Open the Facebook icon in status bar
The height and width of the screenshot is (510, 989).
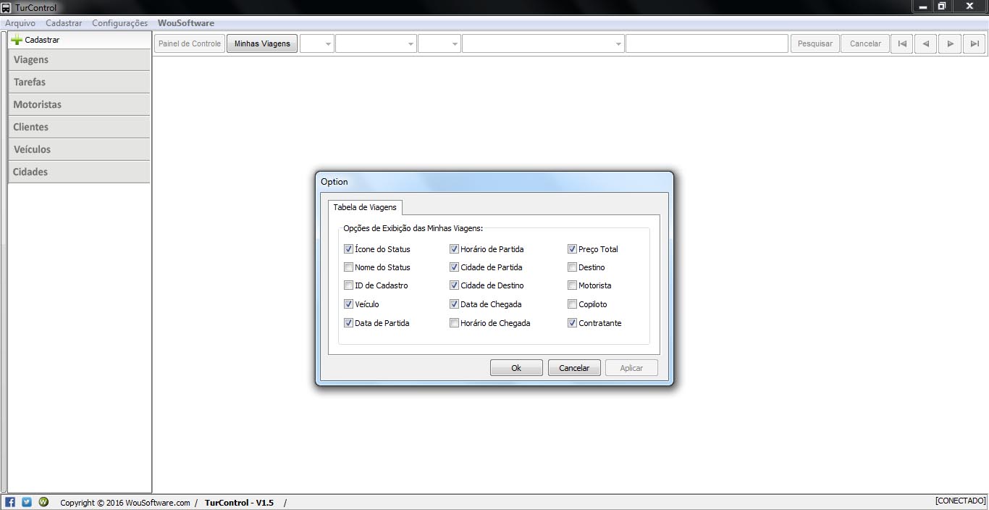tap(10, 502)
